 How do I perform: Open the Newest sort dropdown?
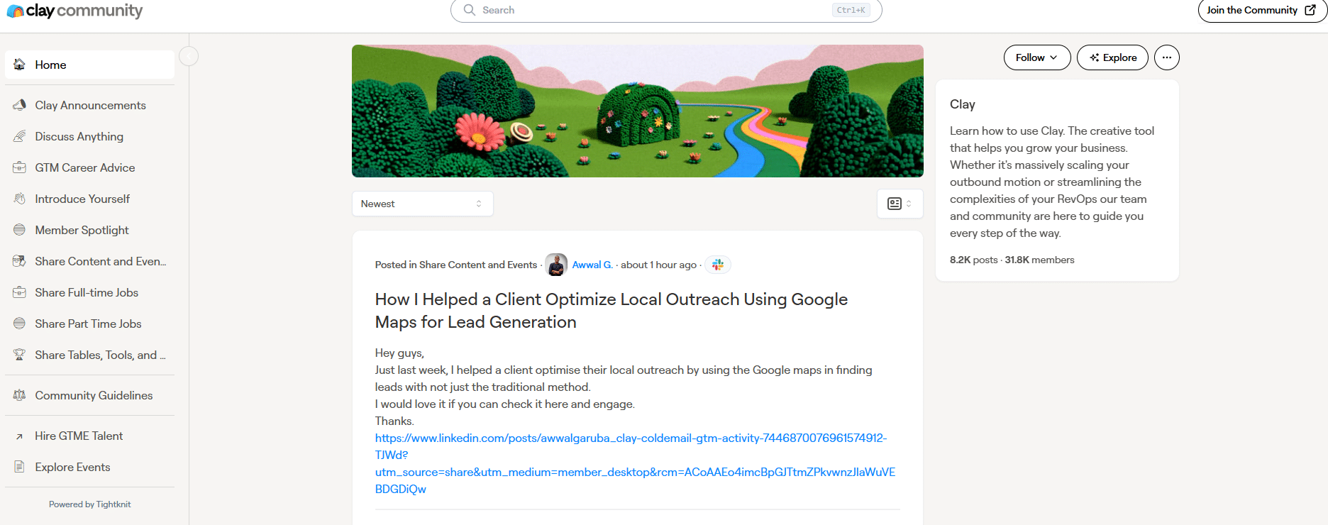422,204
